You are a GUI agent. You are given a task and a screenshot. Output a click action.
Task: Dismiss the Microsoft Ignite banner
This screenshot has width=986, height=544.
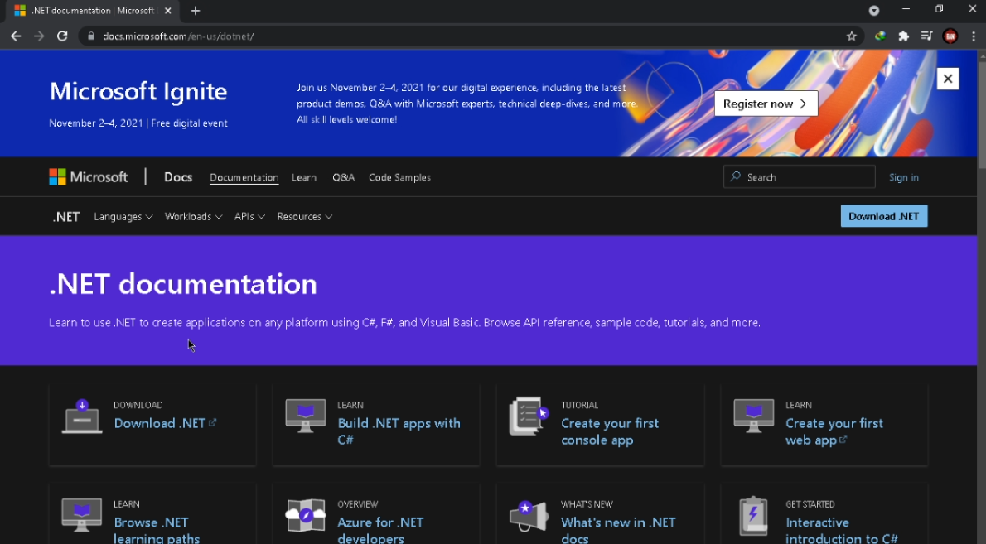(948, 79)
